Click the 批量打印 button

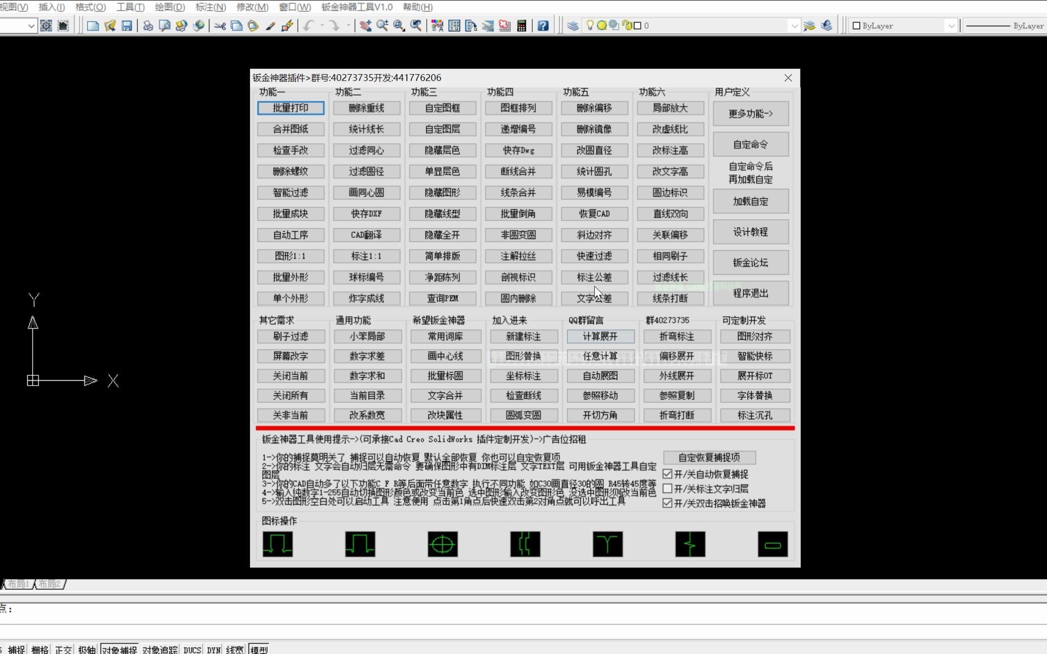291,108
